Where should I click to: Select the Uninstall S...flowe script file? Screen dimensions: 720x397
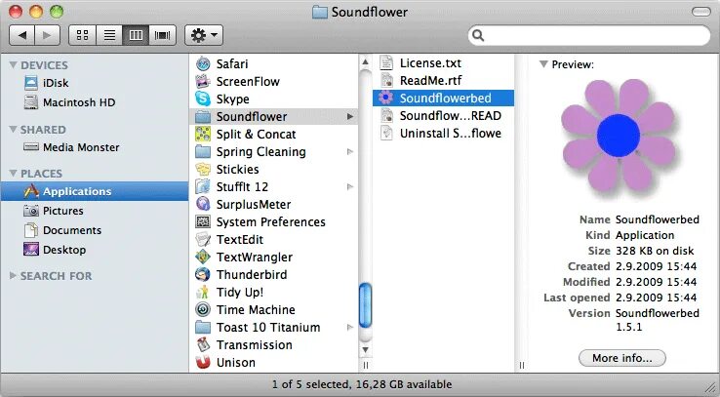[x=443, y=133]
